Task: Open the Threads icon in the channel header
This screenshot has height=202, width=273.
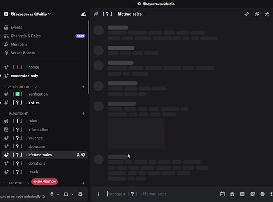Action: pos(247,14)
